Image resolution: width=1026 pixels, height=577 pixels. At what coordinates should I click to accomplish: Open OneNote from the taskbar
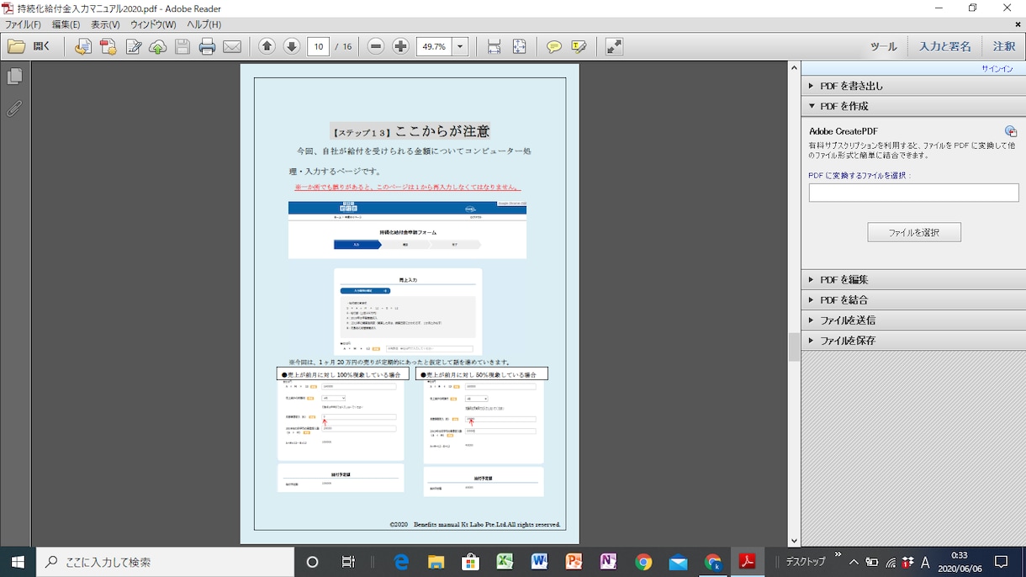(x=608, y=562)
